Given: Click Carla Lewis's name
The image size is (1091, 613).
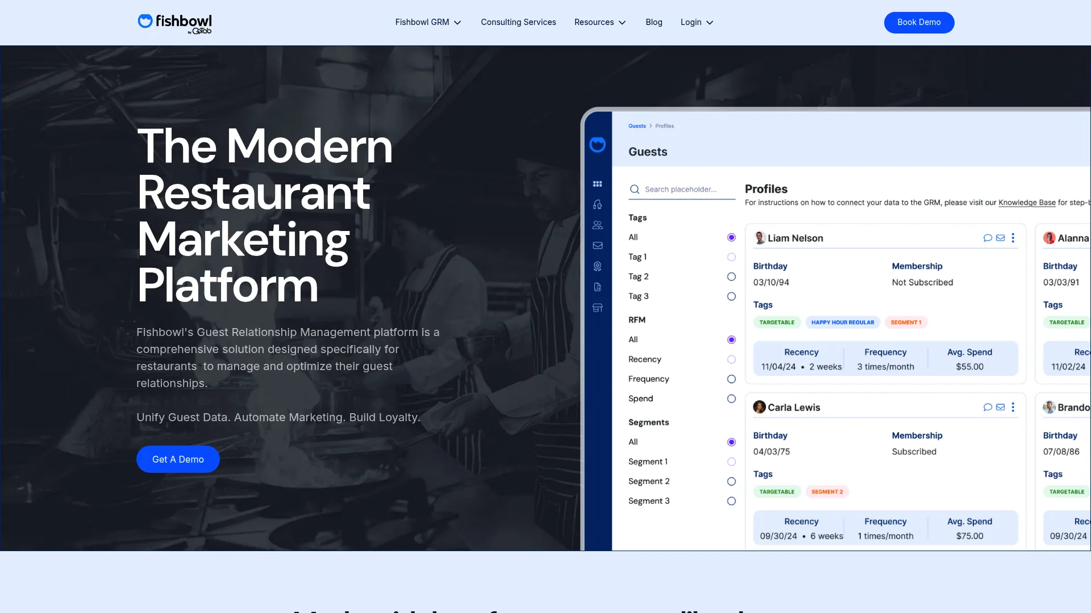Looking at the screenshot, I should click(794, 408).
